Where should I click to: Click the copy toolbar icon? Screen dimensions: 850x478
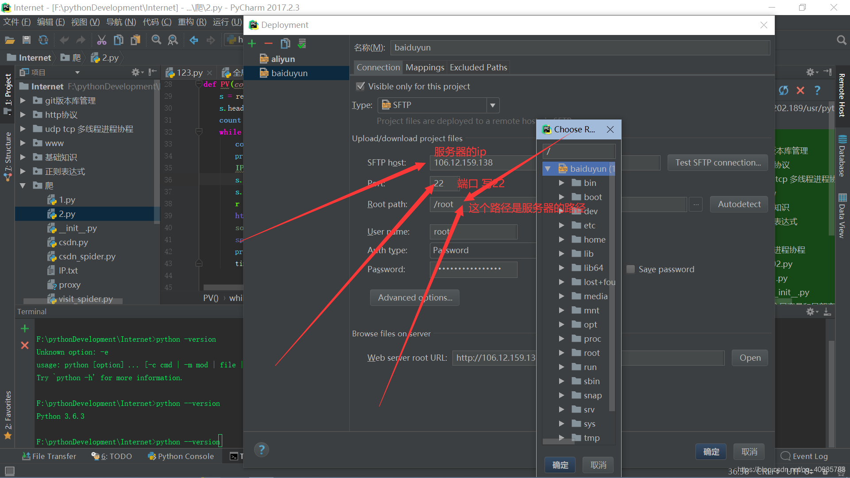point(119,40)
